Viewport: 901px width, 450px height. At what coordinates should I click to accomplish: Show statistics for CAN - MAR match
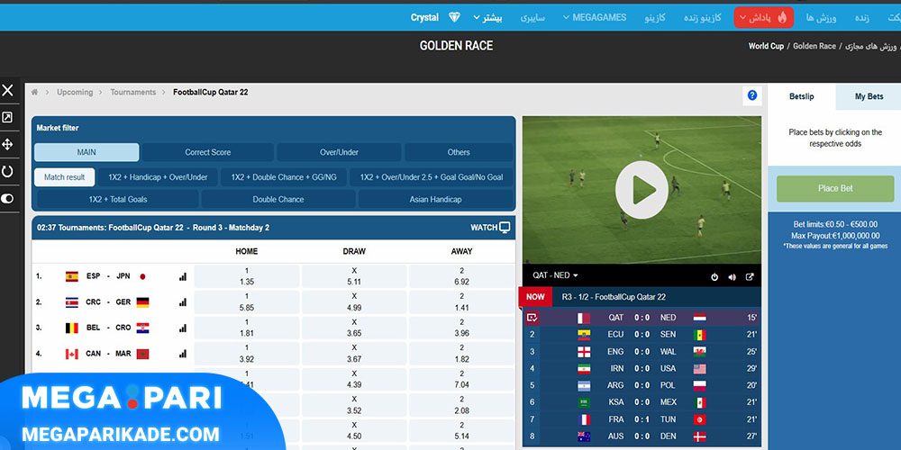183,354
